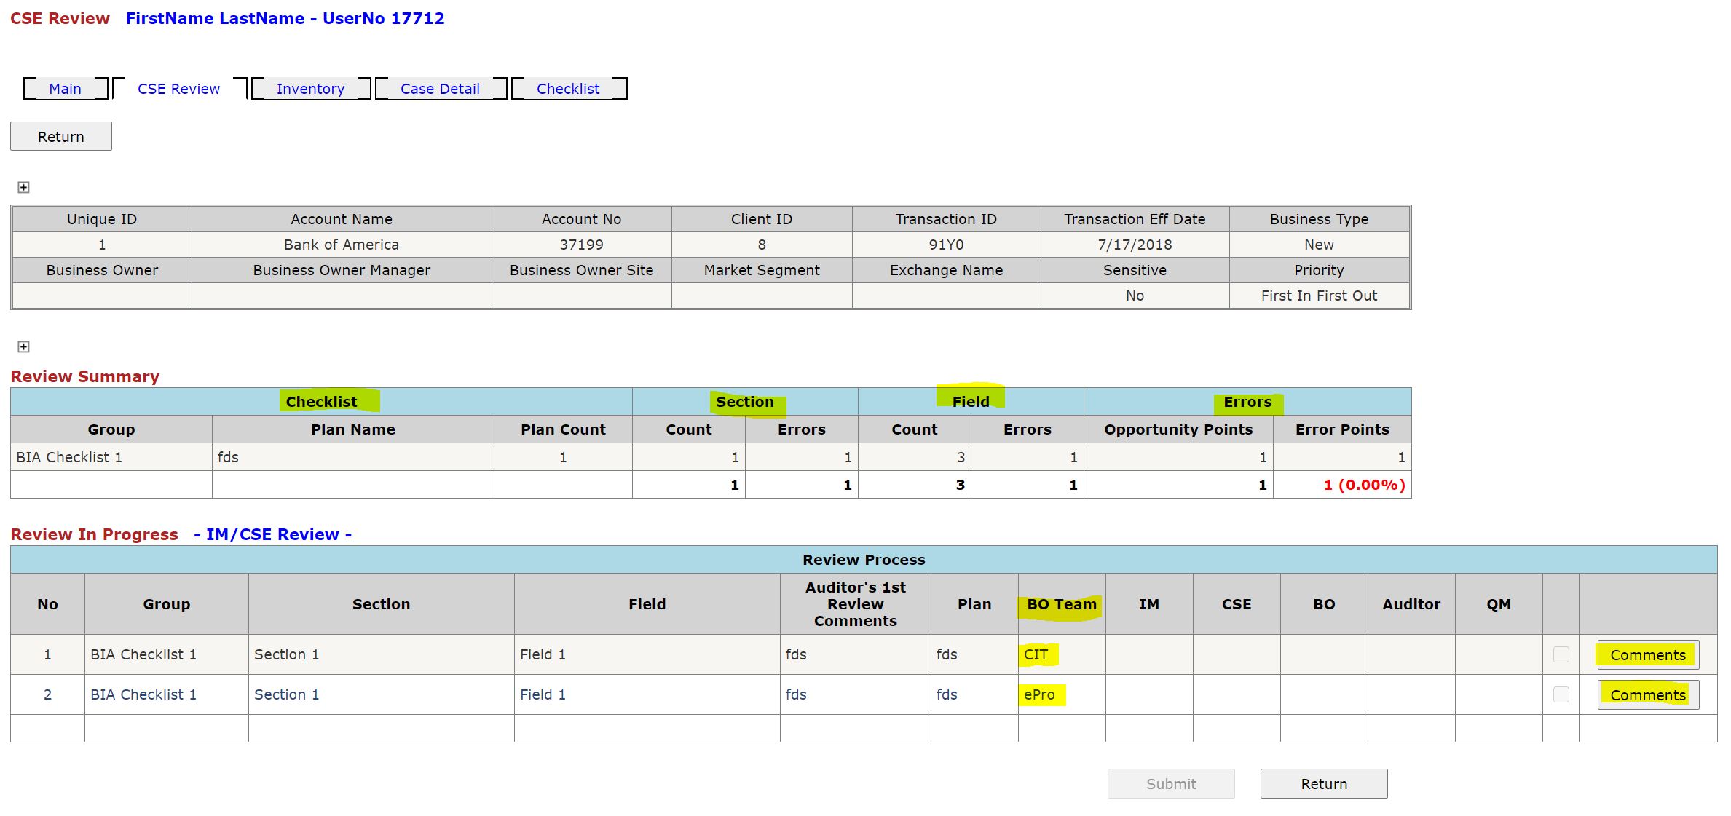Image resolution: width=1731 pixels, height=816 pixels.
Task: Click the CIT BO Team cell
Action: click(1036, 654)
